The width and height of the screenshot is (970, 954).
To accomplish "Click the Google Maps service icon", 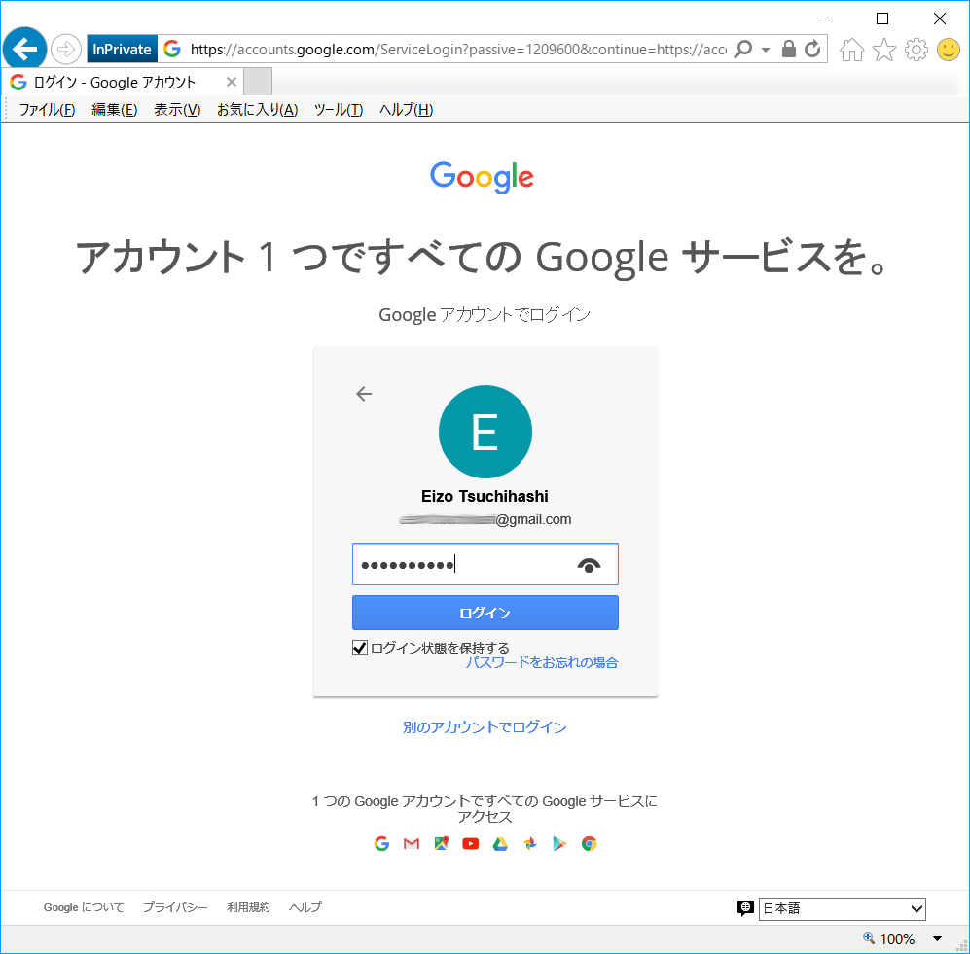I will (x=441, y=843).
